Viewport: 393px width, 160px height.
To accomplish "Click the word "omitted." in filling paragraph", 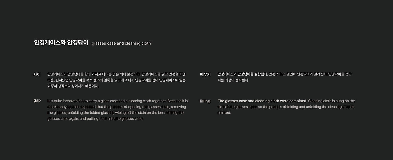I will pyautogui.click(x=224, y=113).
